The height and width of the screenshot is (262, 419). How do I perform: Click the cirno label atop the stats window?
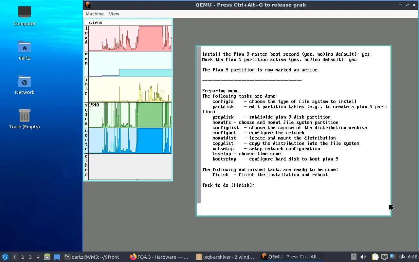point(96,23)
